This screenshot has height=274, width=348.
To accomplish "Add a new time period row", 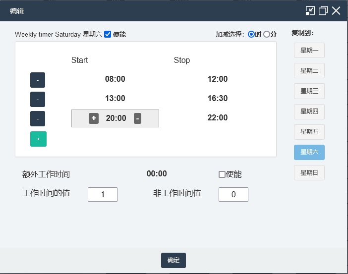I will click(x=38, y=139).
